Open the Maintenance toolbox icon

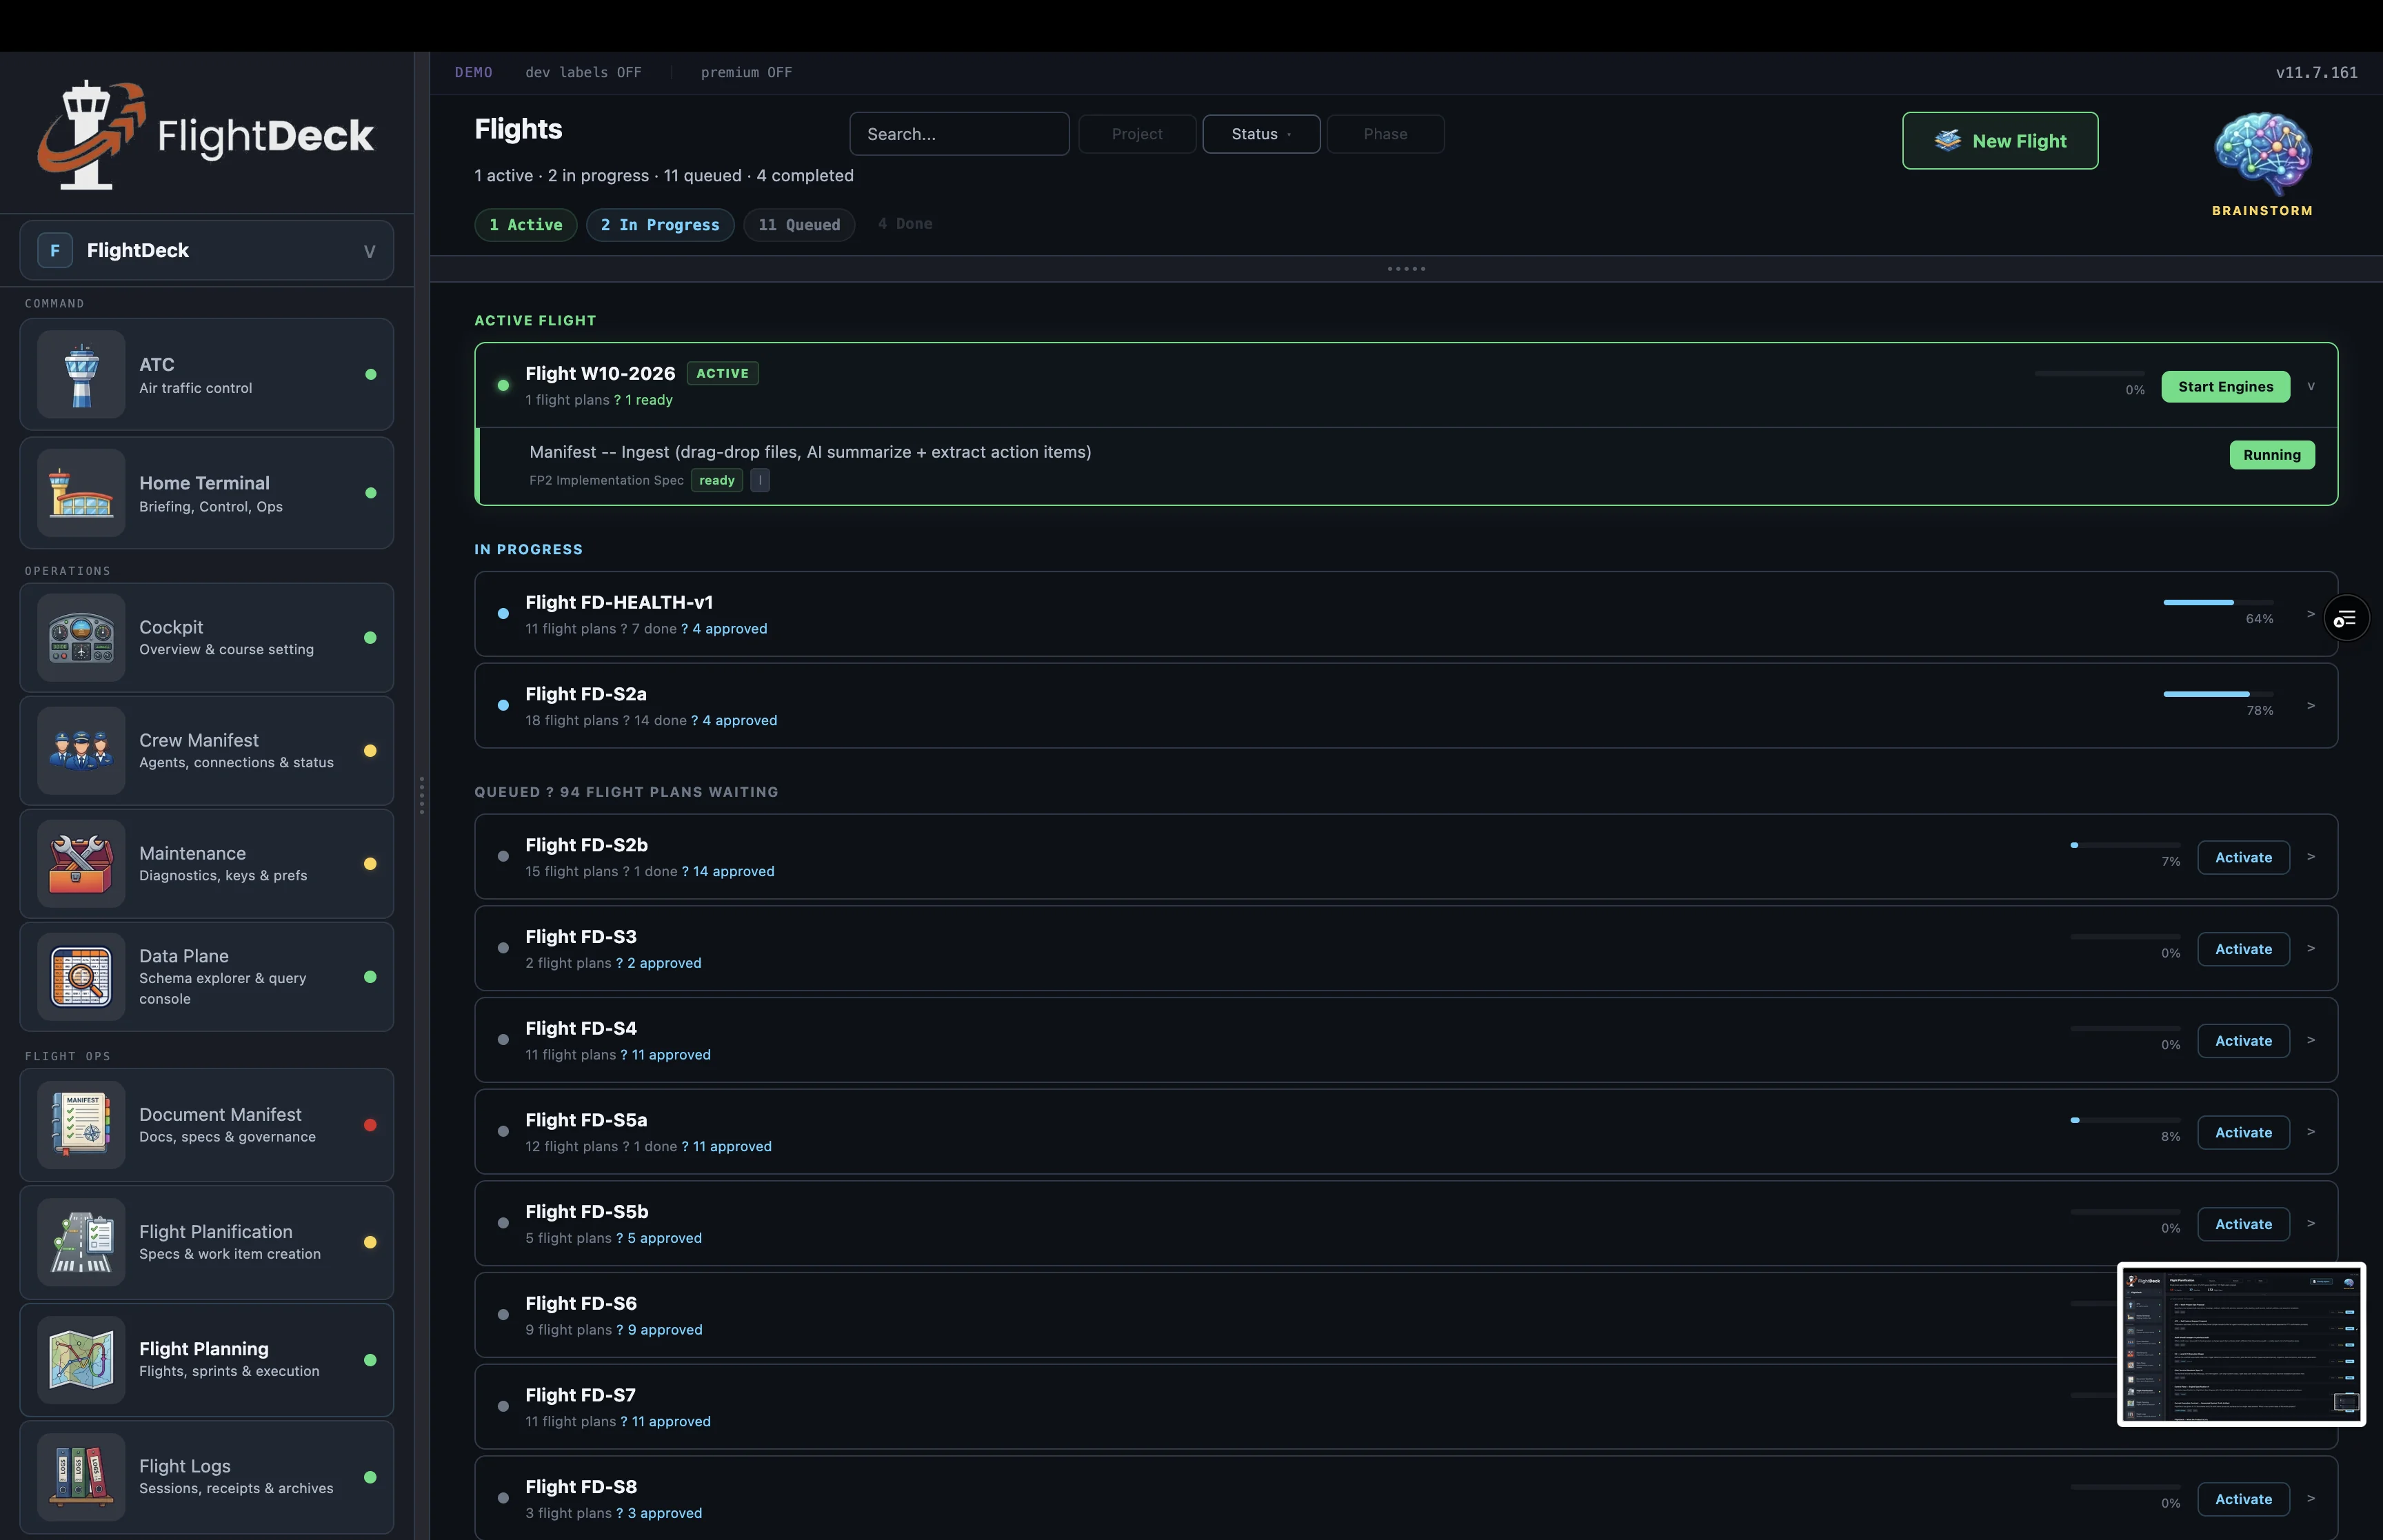[x=81, y=864]
